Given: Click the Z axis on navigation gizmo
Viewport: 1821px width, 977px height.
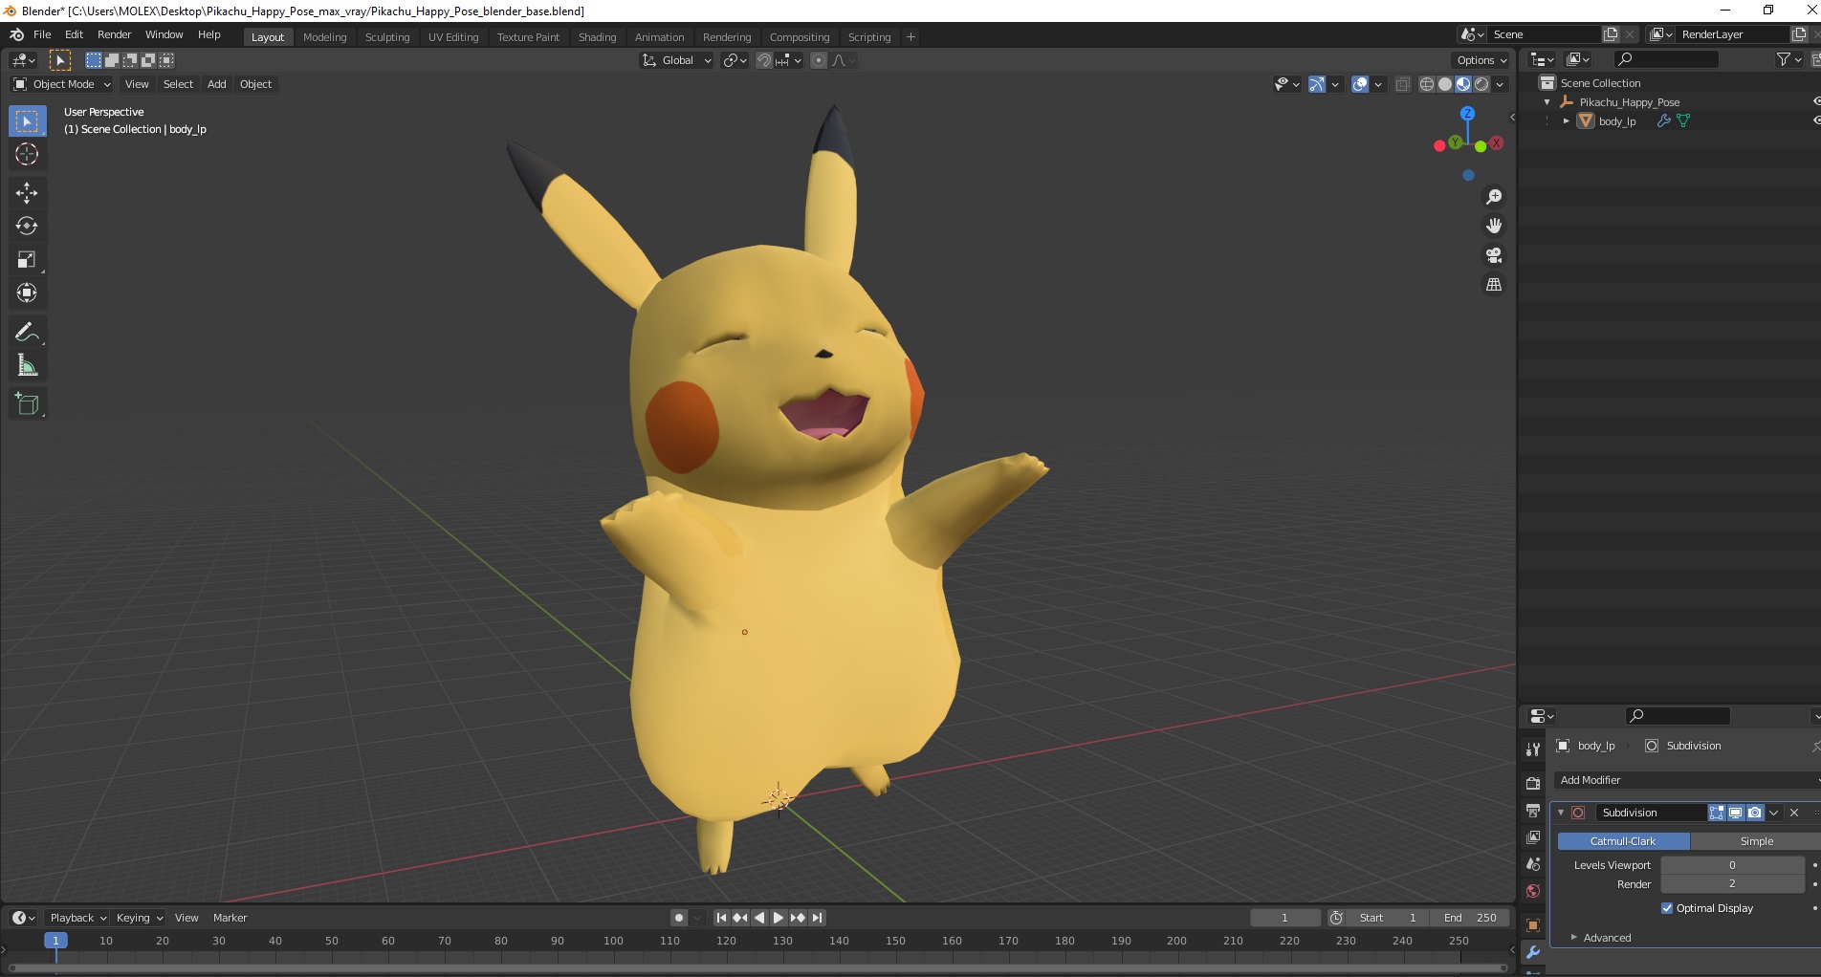Looking at the screenshot, I should click(x=1467, y=113).
